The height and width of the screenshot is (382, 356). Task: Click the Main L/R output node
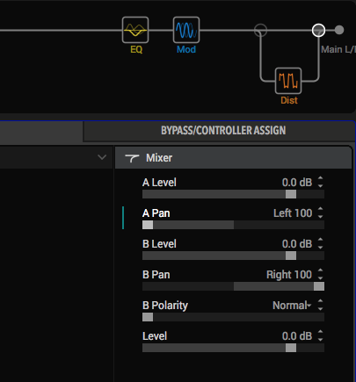point(339,30)
